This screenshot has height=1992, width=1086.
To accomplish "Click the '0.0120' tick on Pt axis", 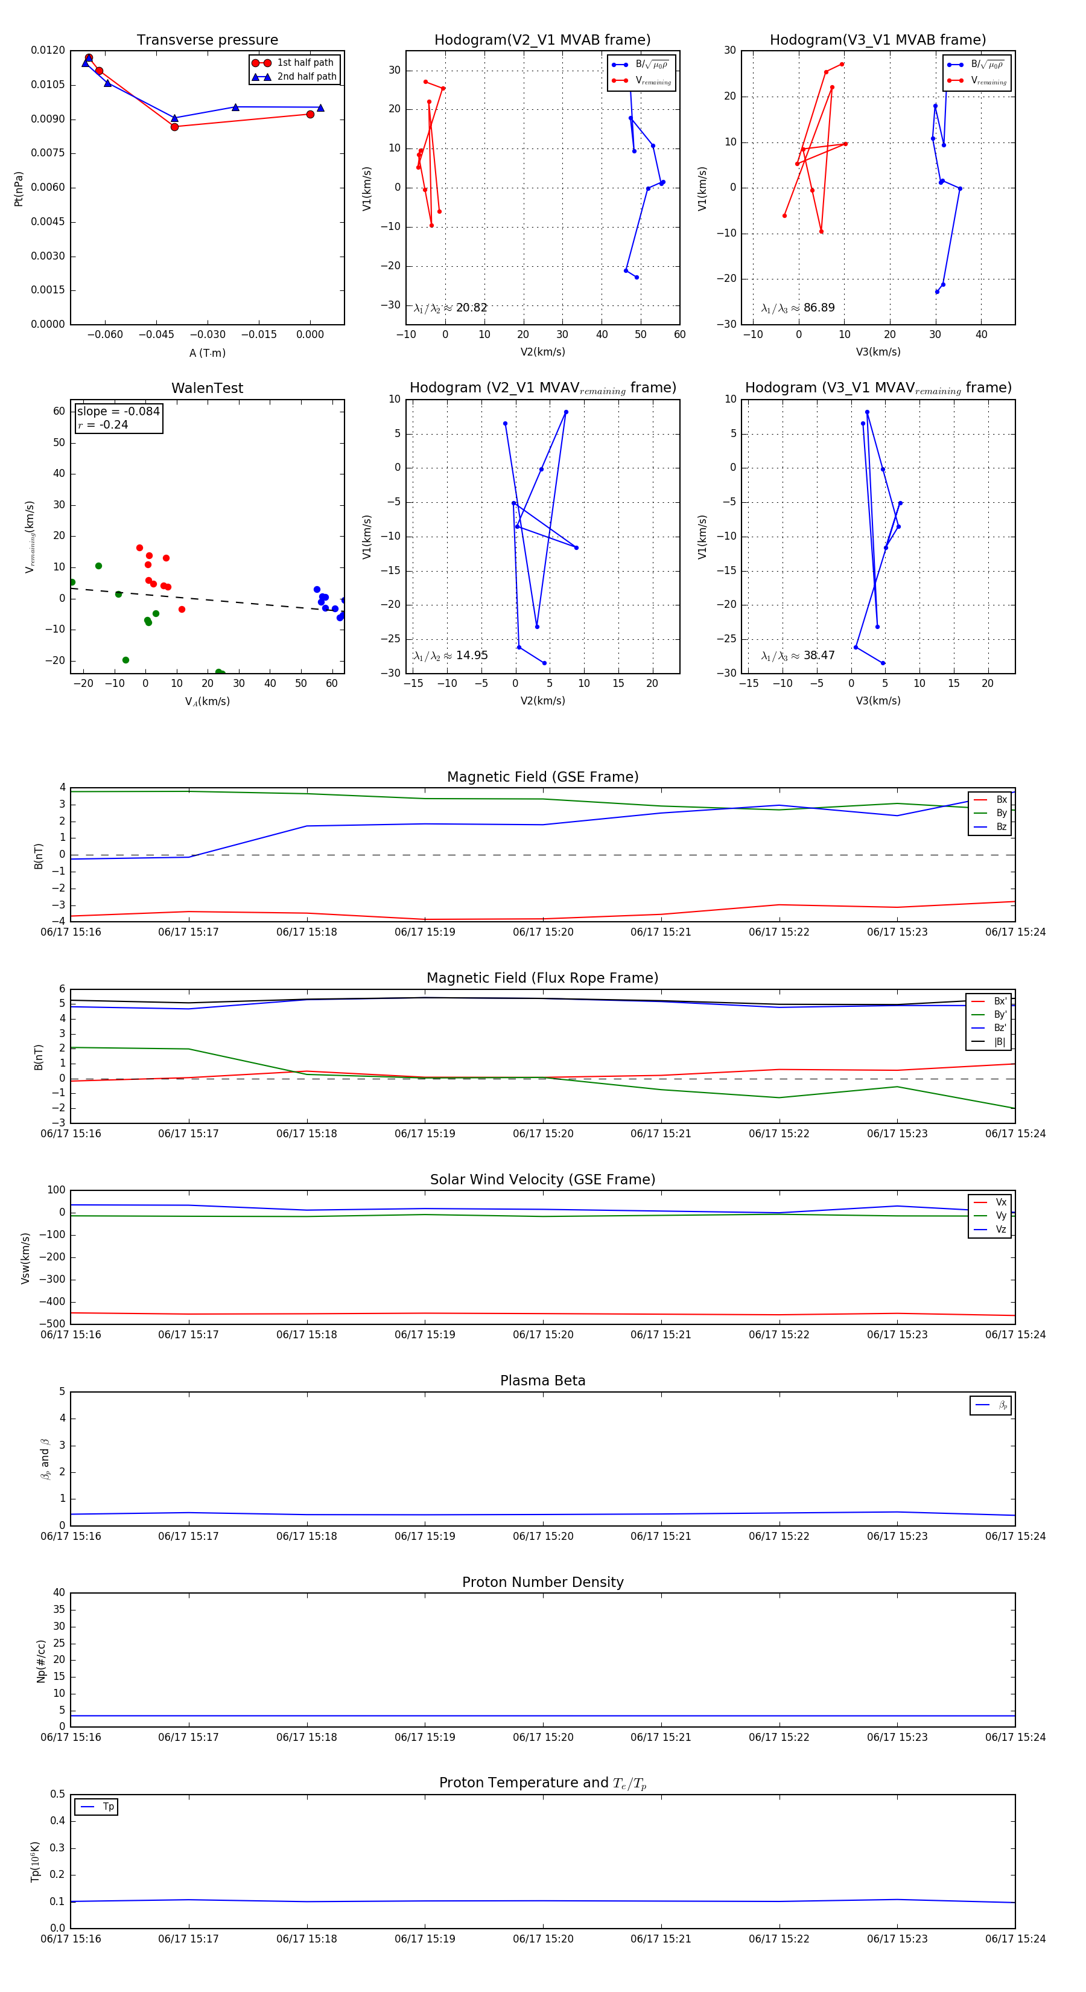I will pos(48,50).
